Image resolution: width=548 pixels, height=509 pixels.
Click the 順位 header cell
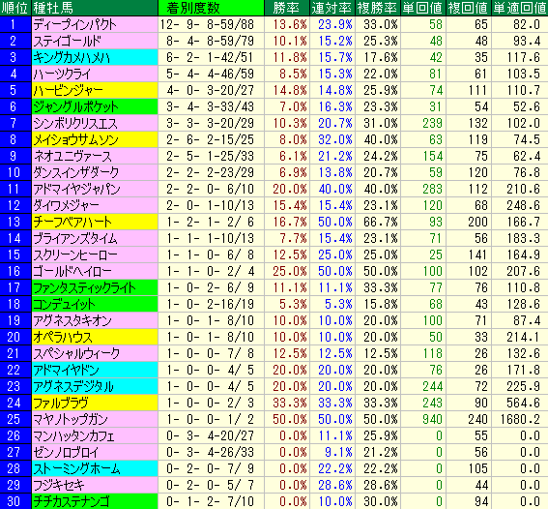15,8
